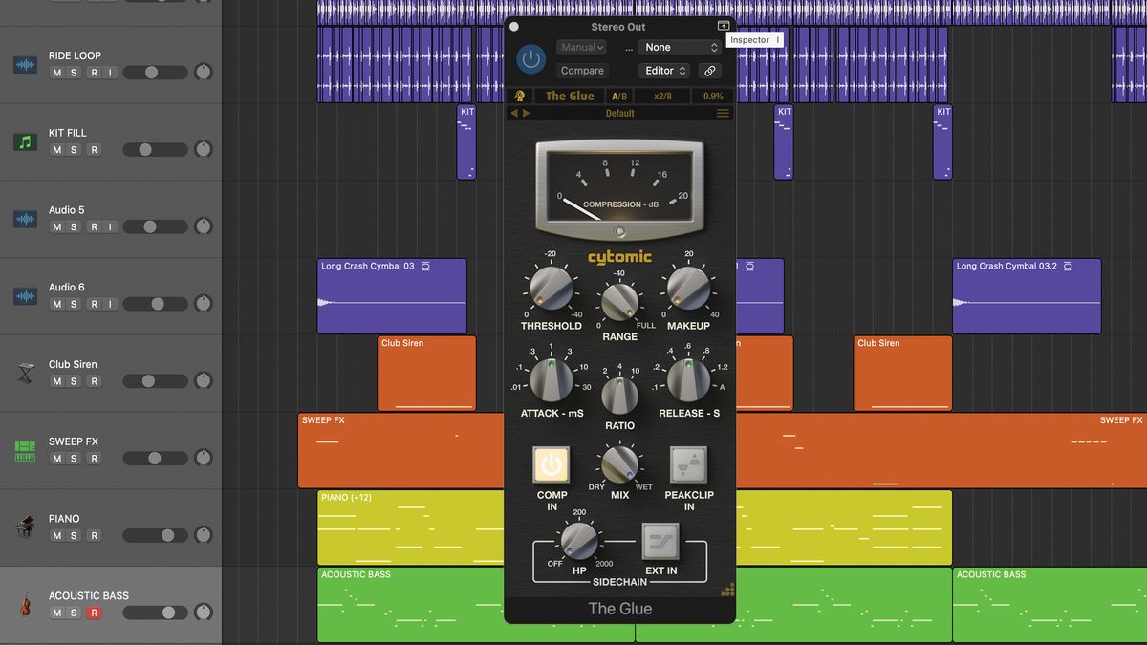Solo the KIT FILL track

point(75,150)
